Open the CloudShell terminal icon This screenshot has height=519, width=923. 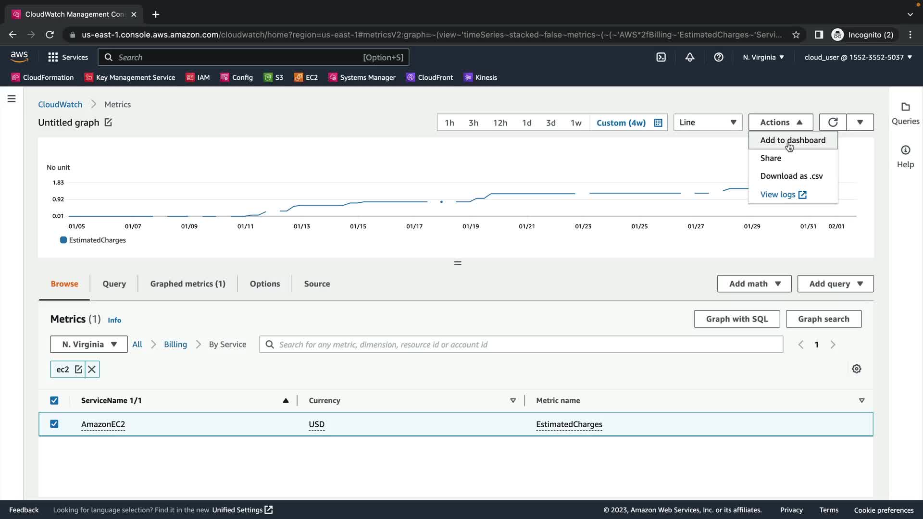661,57
